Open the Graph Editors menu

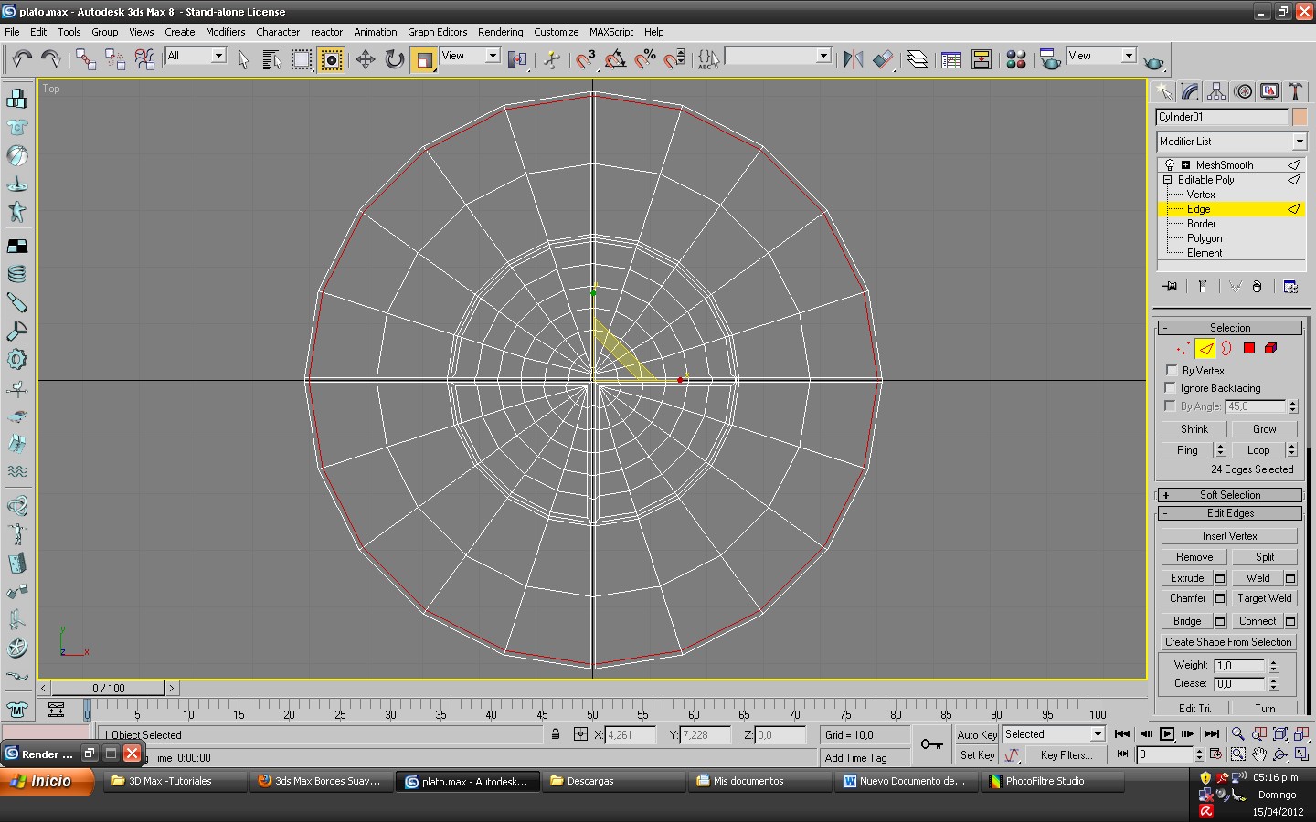click(437, 32)
